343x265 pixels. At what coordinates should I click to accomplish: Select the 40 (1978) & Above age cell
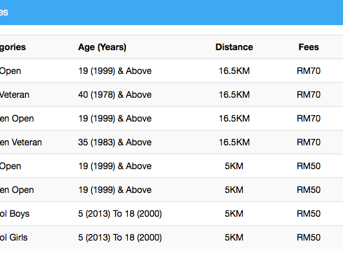pos(115,95)
